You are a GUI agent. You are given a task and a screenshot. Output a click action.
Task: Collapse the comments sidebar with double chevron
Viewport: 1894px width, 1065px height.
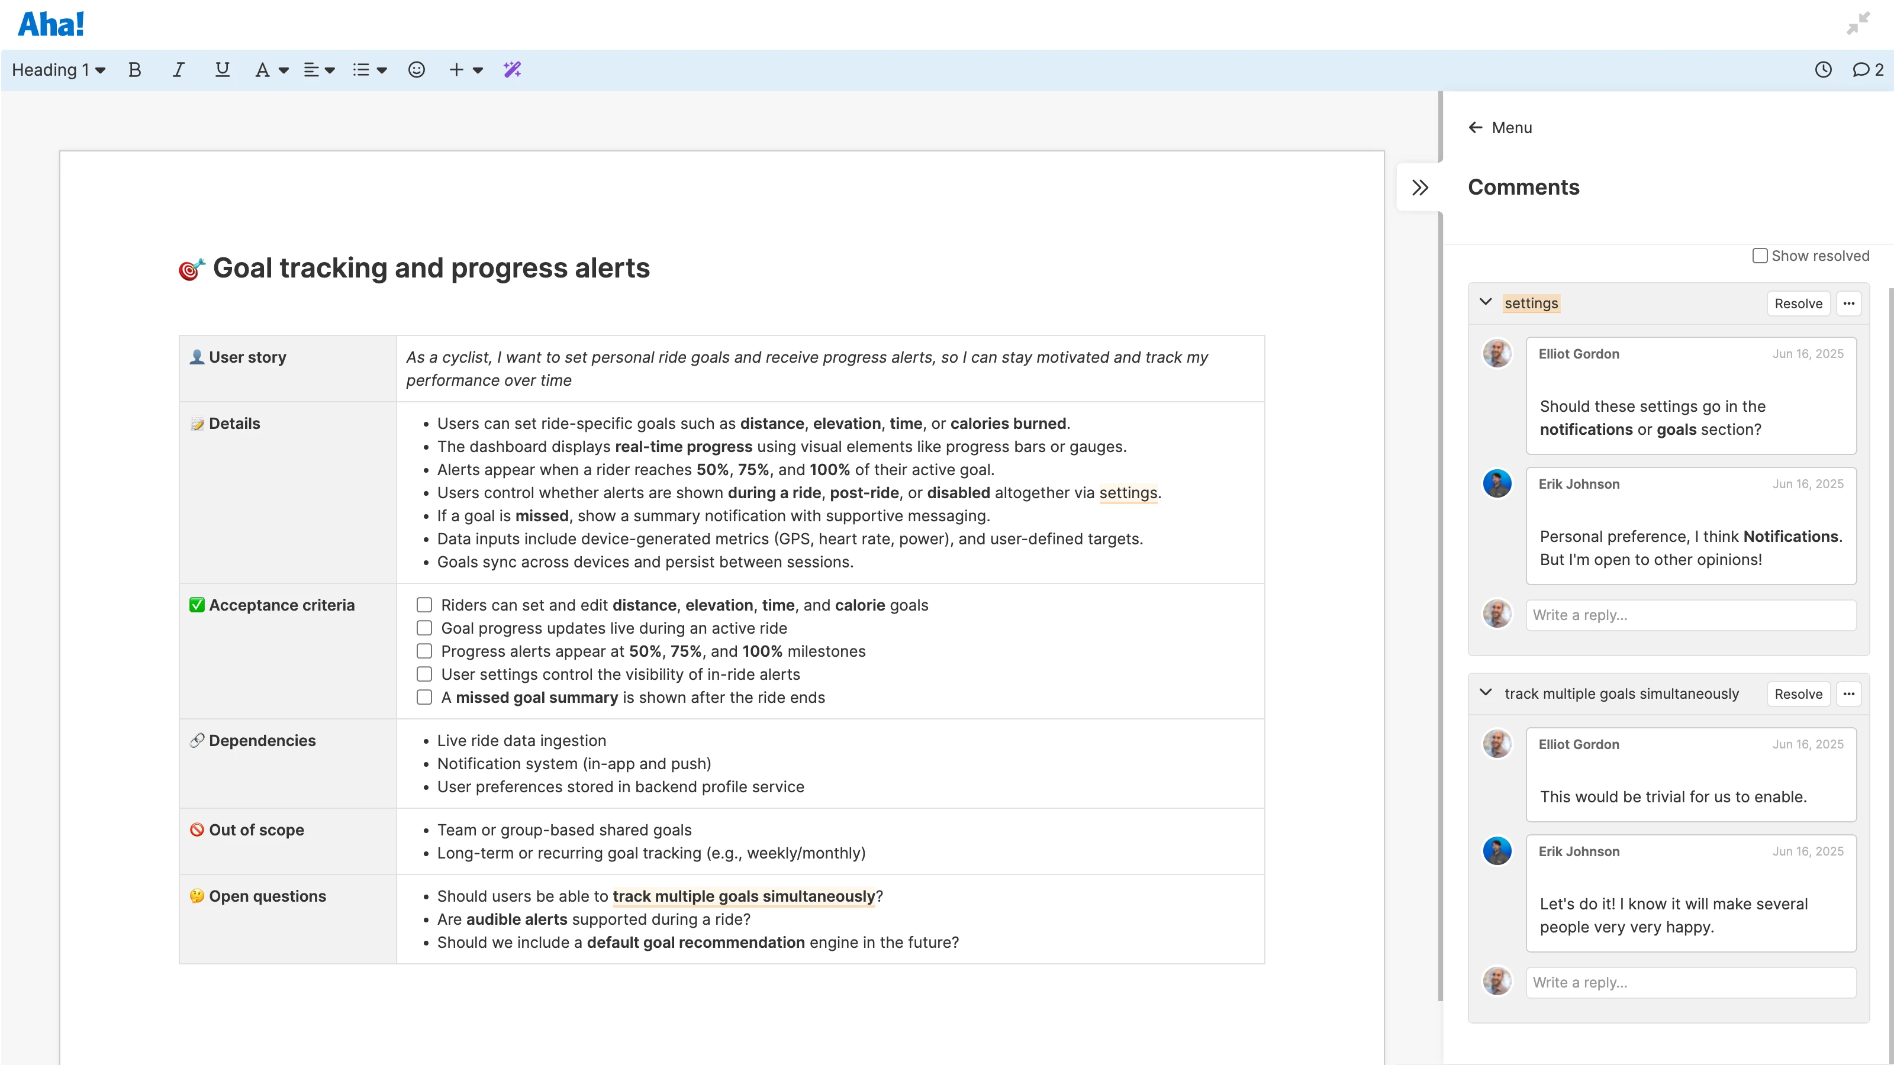click(x=1420, y=188)
